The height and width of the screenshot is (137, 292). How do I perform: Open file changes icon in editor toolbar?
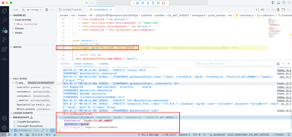pyautogui.click(x=263, y=10)
